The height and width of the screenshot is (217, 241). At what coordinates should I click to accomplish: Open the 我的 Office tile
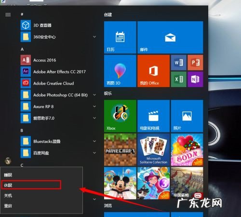click(x=154, y=71)
